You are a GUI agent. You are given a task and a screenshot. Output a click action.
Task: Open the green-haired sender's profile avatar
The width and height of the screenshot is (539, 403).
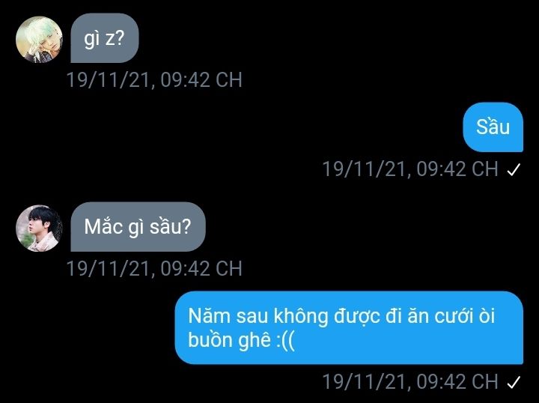(39, 39)
